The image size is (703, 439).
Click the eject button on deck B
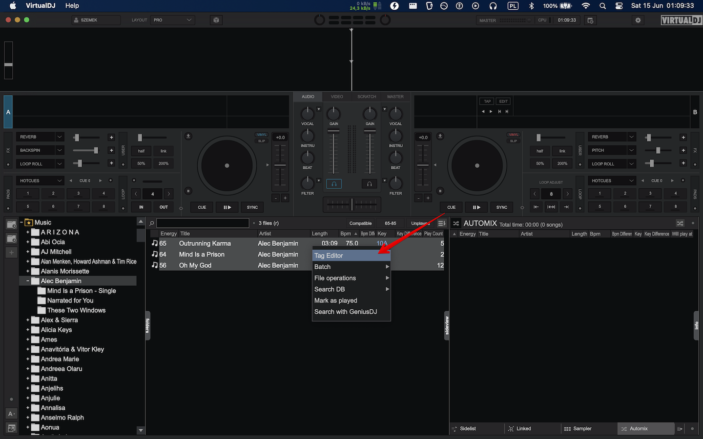coord(440,136)
